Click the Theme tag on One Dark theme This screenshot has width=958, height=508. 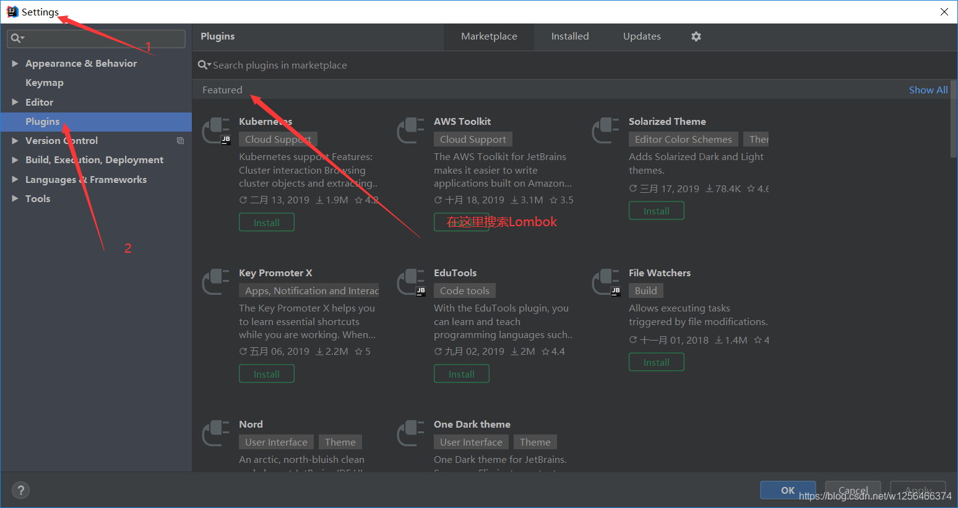[535, 442]
